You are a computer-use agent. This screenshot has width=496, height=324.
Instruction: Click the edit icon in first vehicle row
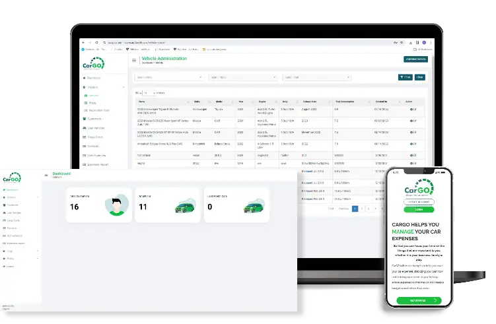click(414, 110)
